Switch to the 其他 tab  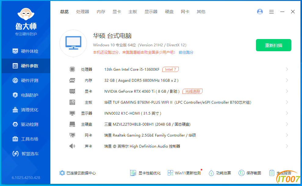point(201,12)
